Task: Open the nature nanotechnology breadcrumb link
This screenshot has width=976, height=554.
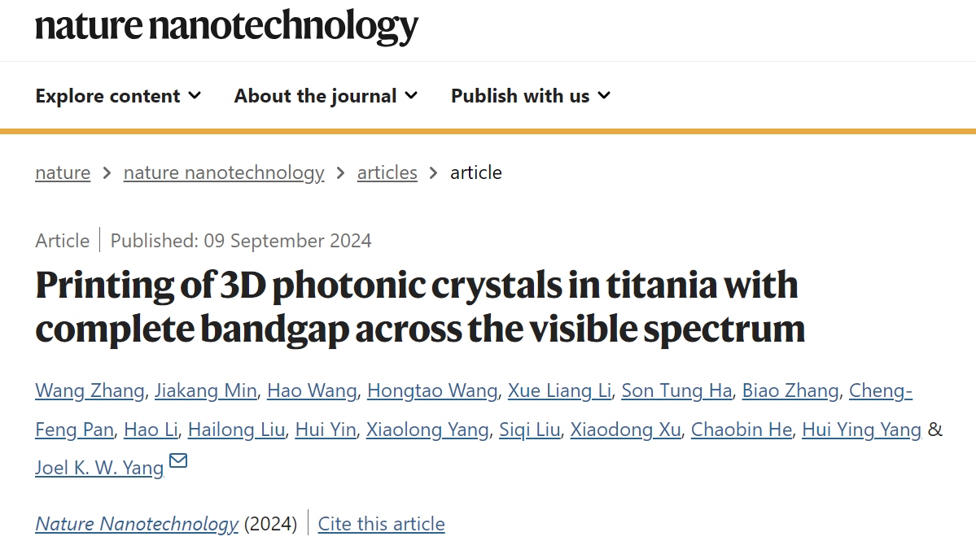Action: pyautogui.click(x=224, y=172)
